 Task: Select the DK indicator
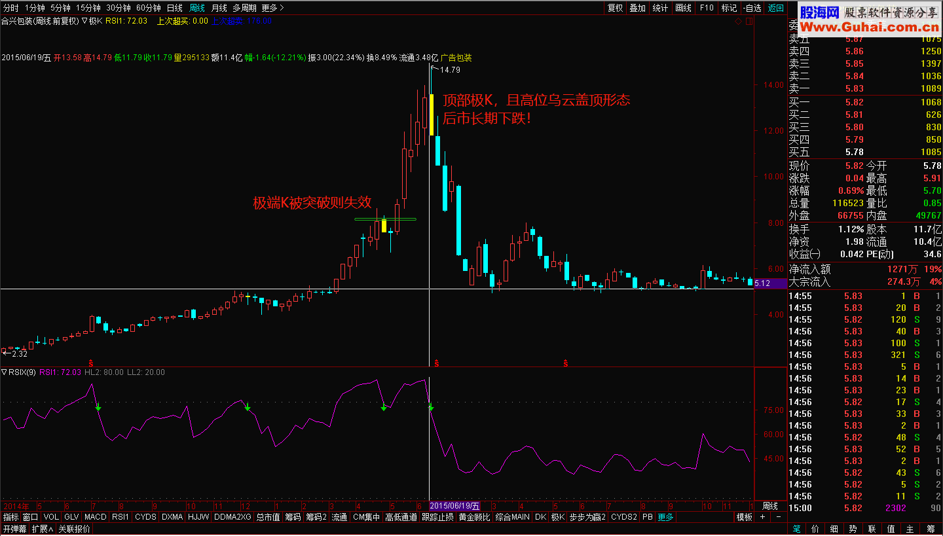click(x=540, y=517)
